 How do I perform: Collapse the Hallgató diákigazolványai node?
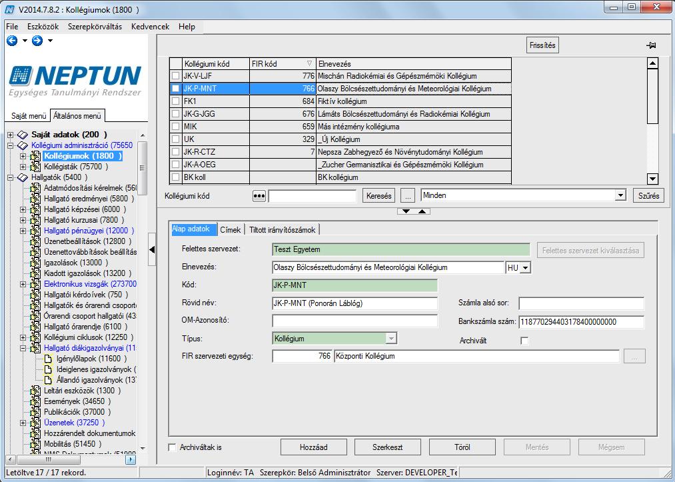point(23,348)
